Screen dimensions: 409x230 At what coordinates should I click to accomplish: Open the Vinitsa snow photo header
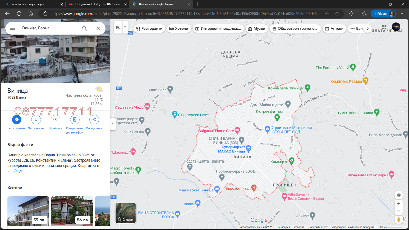(55, 59)
